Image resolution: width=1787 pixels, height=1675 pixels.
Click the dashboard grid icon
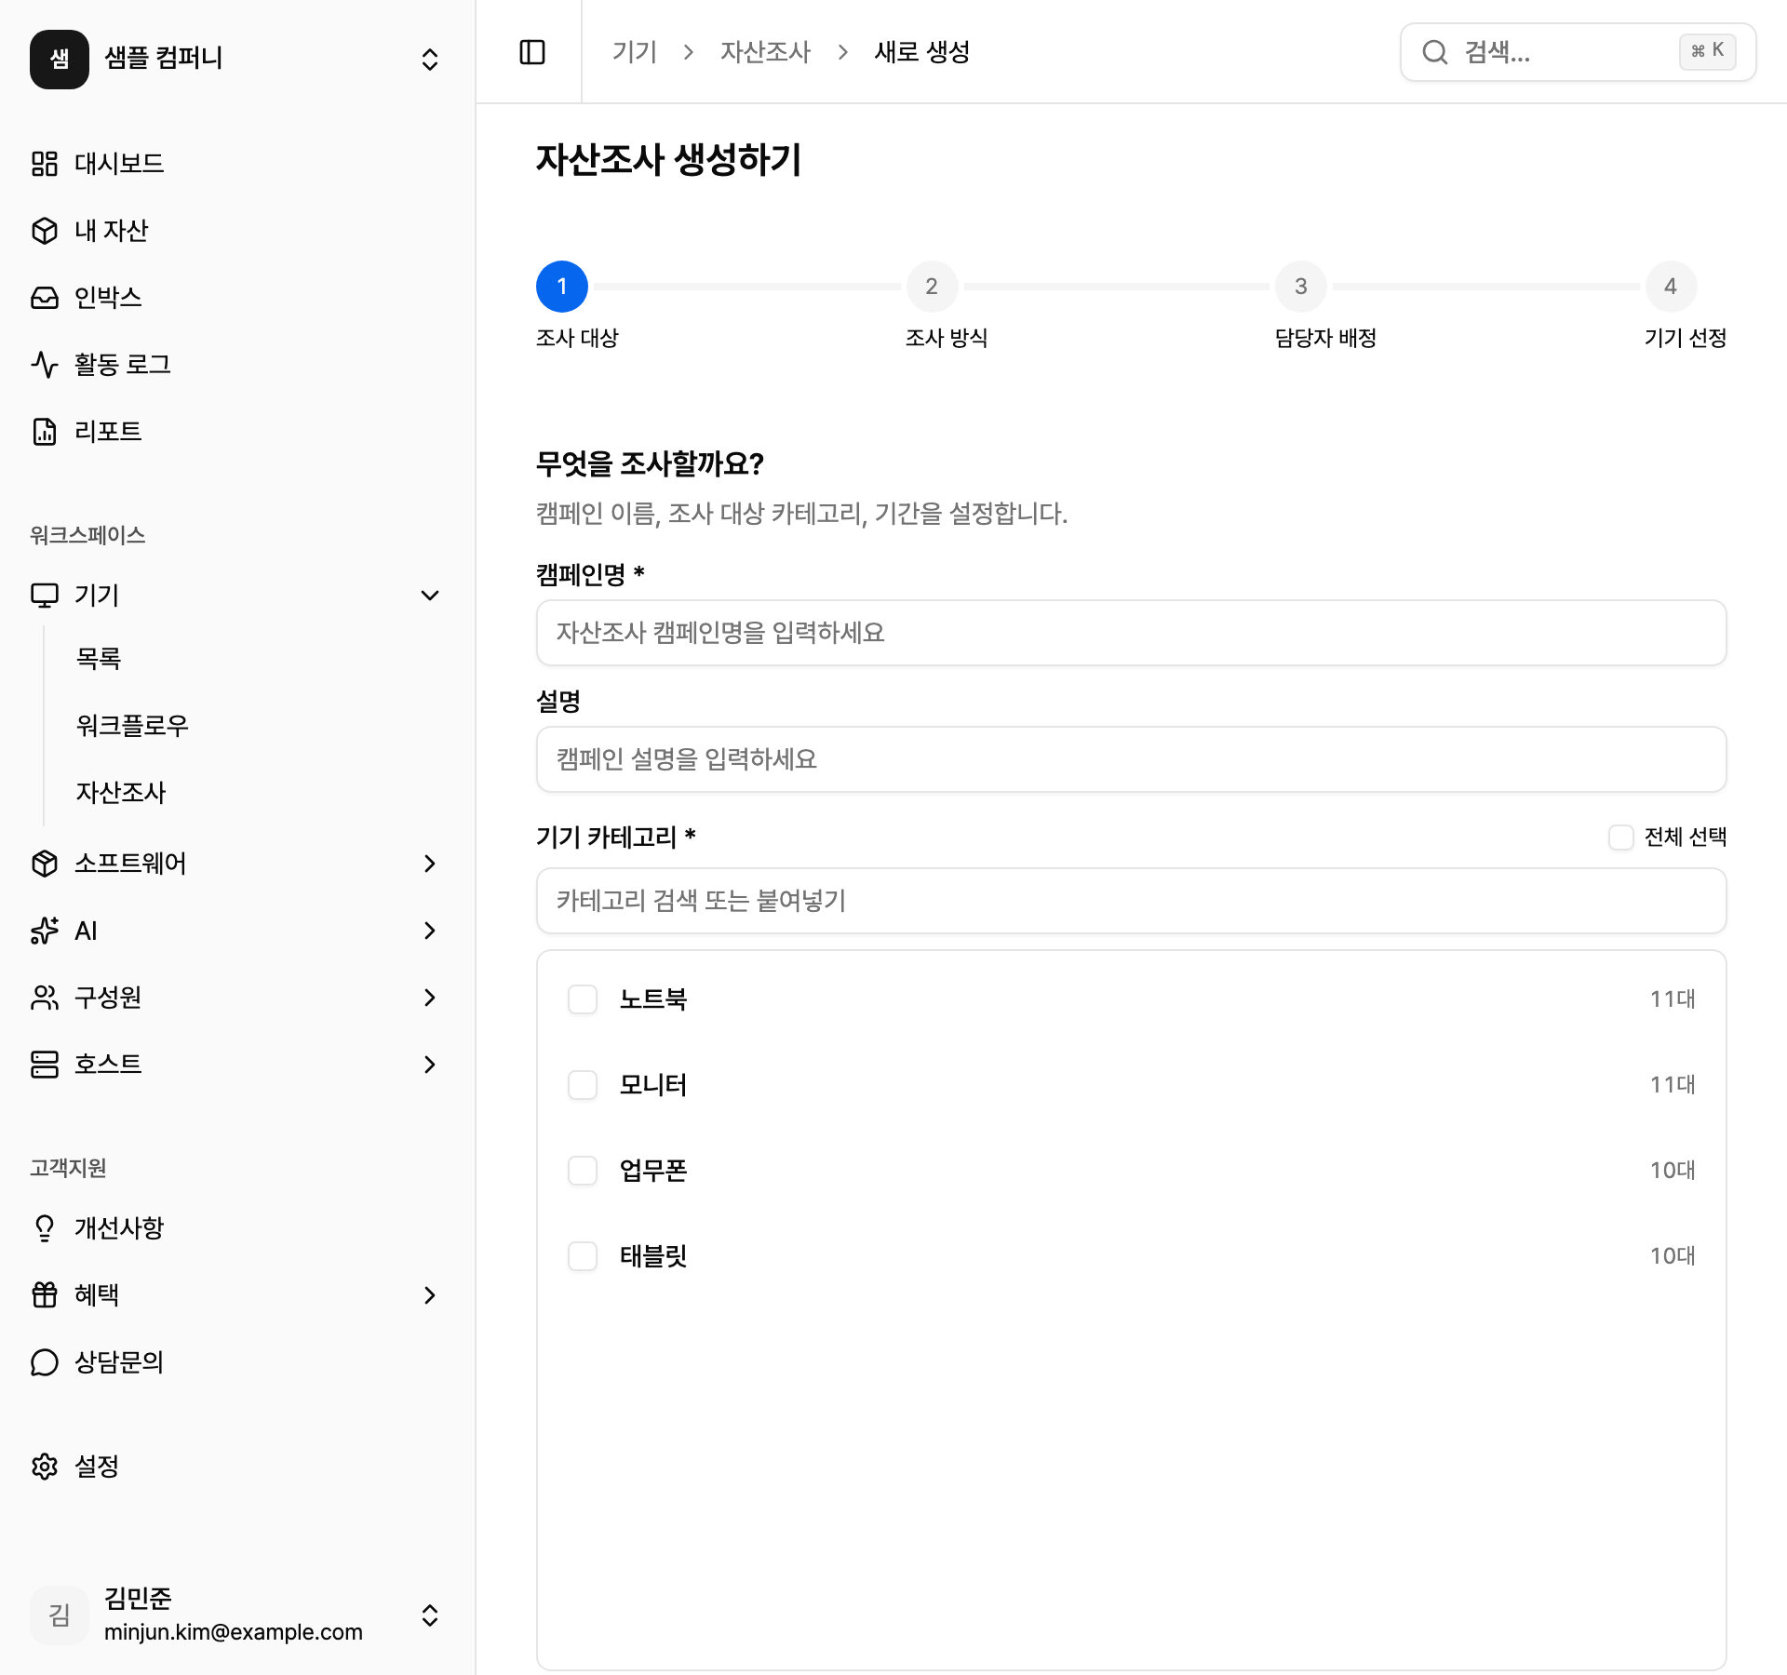[x=45, y=164]
